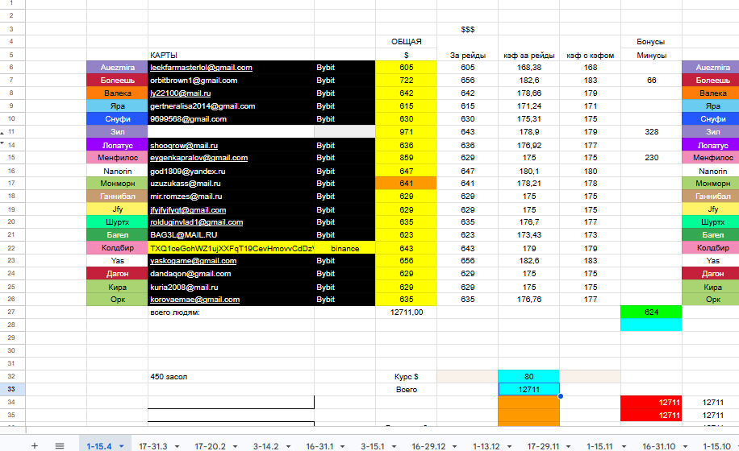Viewport: 739px width, 451px height.
Task: Select the '$$$' cell
Action: (468, 29)
